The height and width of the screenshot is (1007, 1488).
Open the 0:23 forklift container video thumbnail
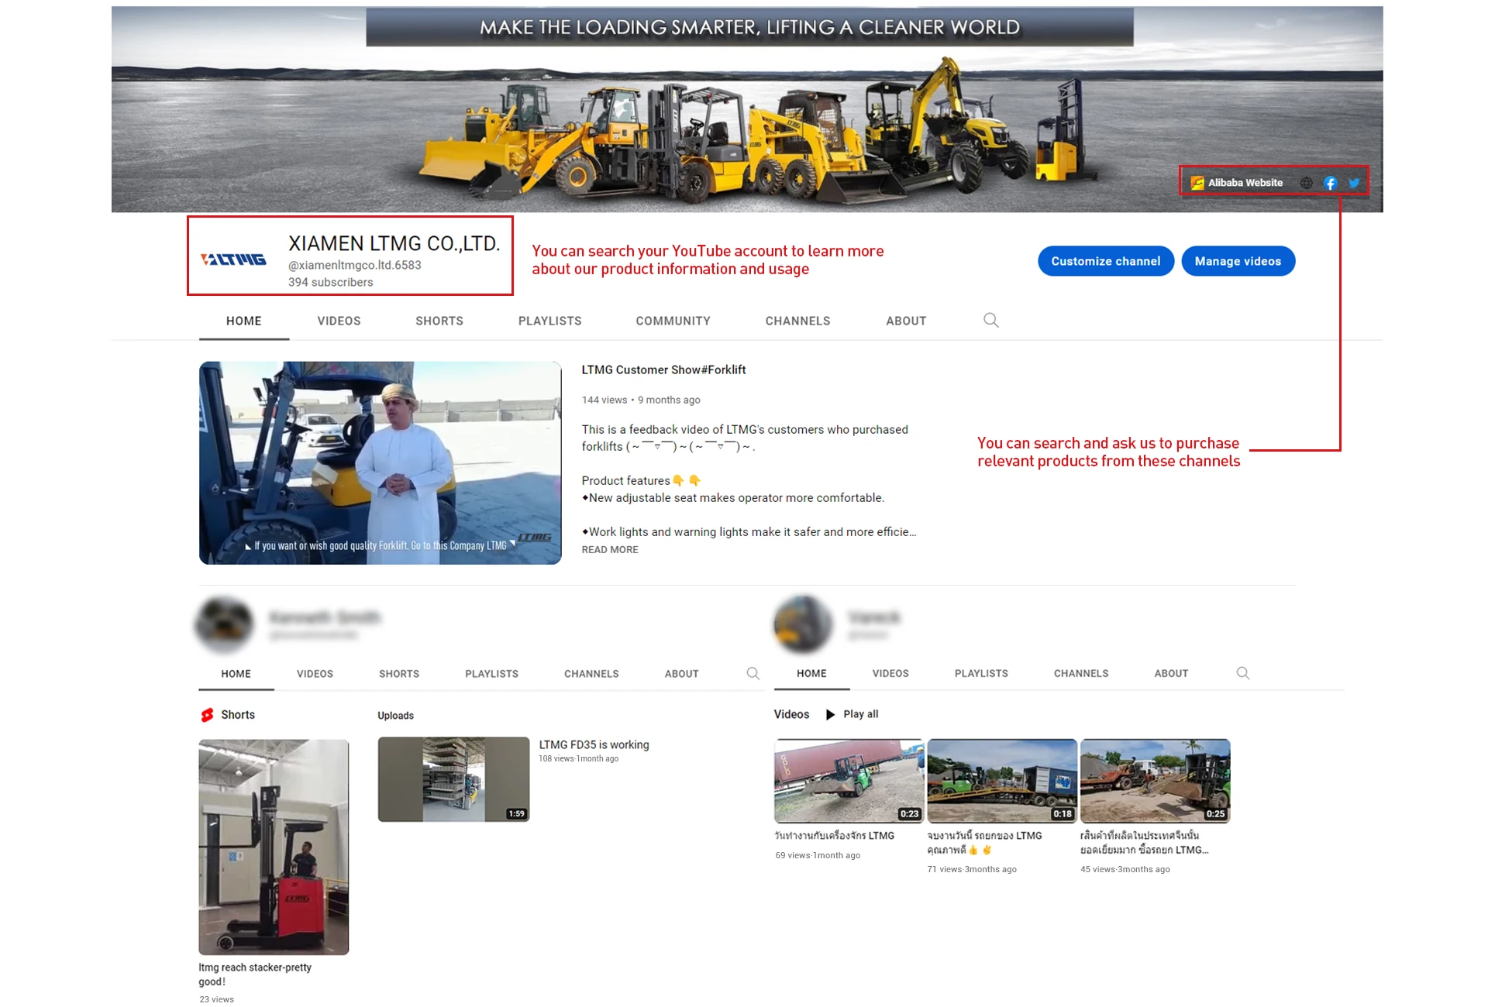[848, 782]
